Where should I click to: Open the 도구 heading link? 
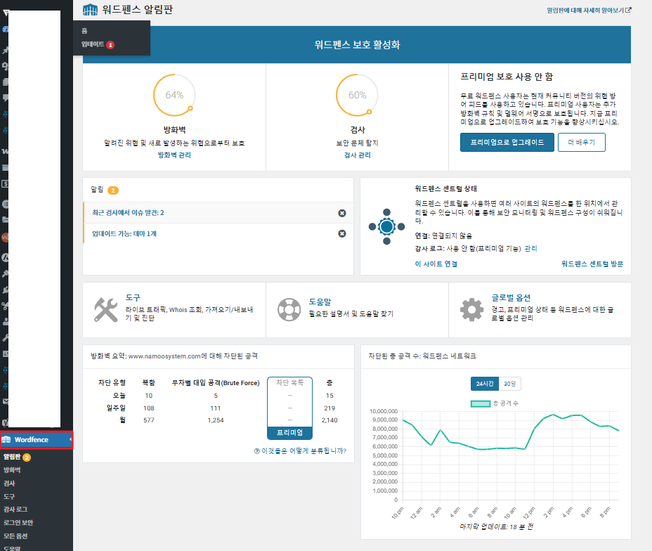tap(133, 297)
